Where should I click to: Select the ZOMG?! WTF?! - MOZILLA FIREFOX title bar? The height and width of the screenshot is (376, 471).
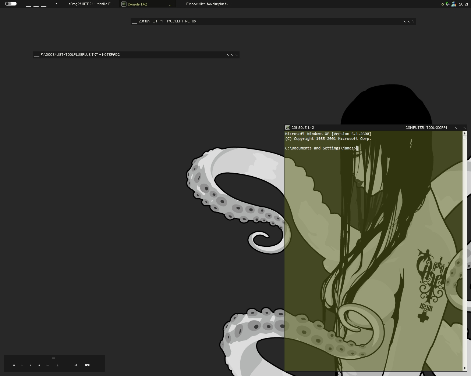click(273, 21)
